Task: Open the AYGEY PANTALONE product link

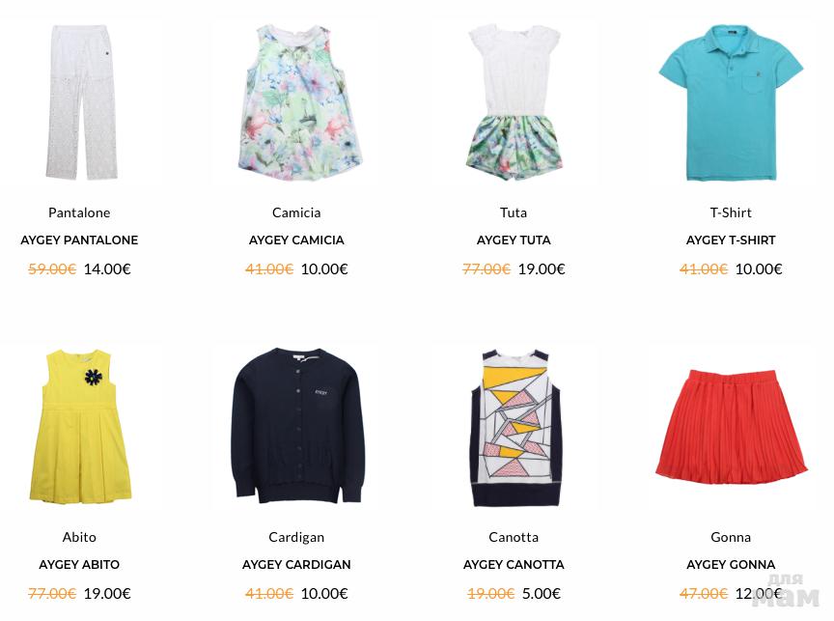Action: [x=79, y=240]
